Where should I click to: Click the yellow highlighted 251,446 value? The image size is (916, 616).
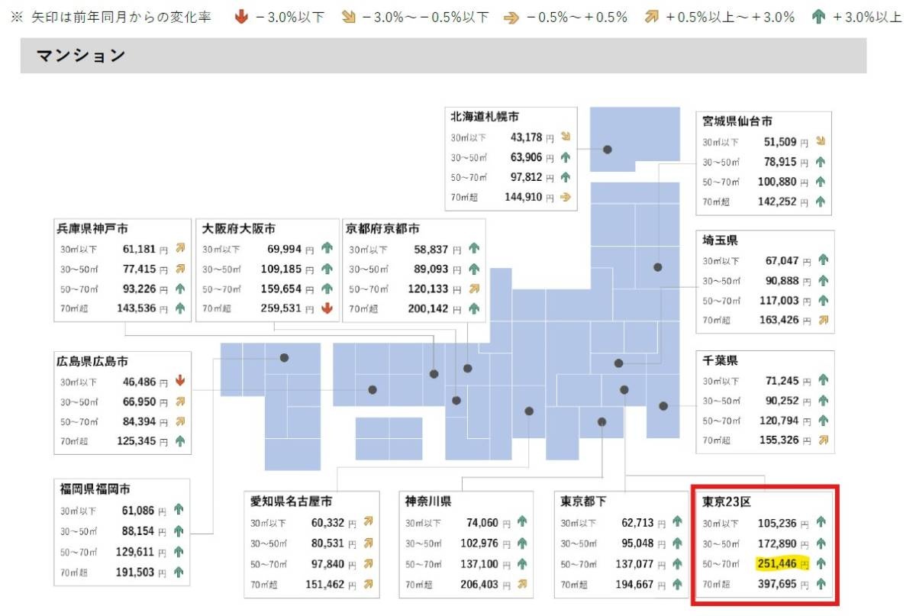pos(776,564)
